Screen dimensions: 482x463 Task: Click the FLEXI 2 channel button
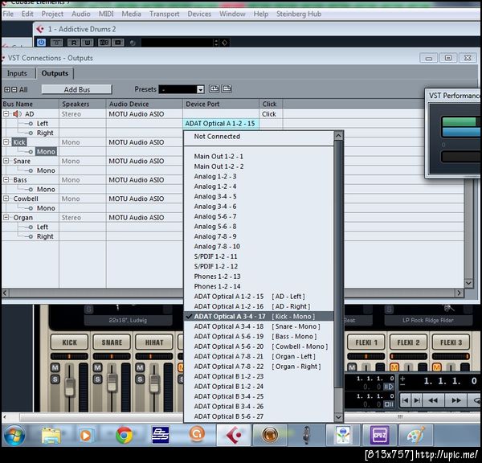(x=408, y=342)
